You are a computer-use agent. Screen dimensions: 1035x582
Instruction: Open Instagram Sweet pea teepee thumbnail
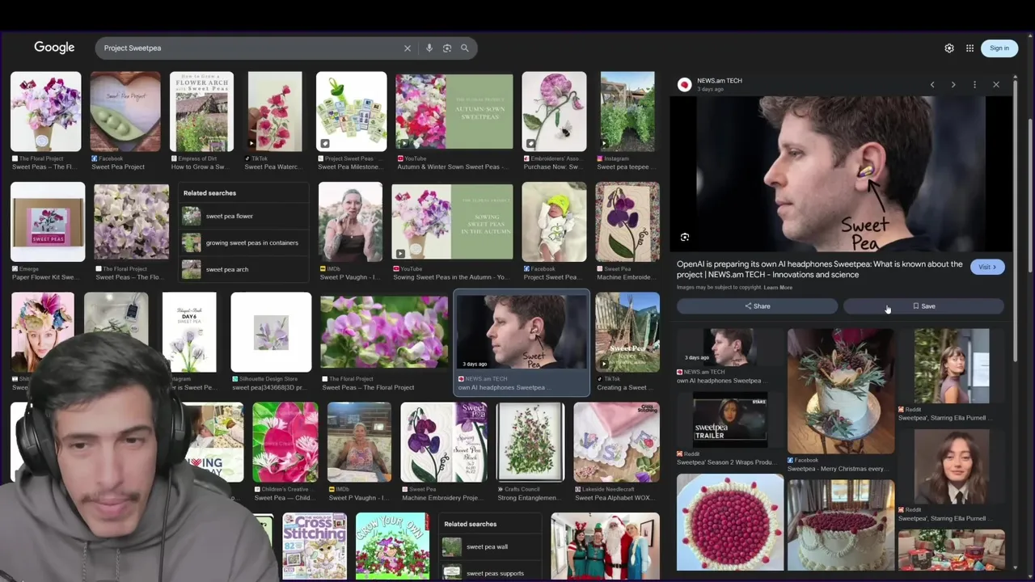[x=627, y=112]
